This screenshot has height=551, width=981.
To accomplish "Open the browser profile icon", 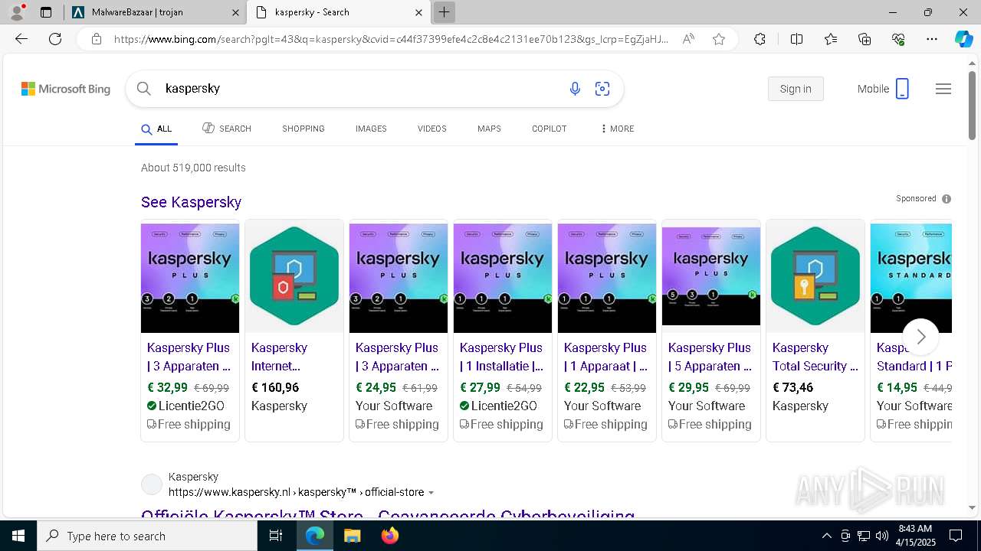I will [x=17, y=12].
